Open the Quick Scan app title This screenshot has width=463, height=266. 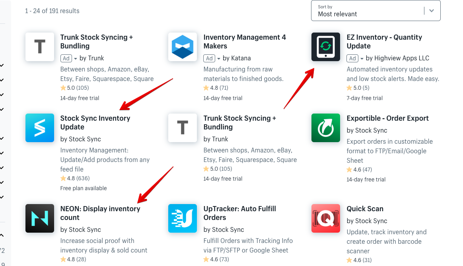pos(365,209)
